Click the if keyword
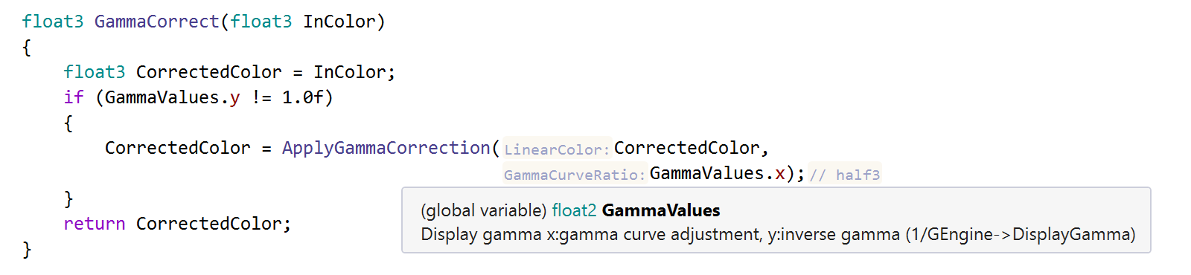 tap(74, 97)
